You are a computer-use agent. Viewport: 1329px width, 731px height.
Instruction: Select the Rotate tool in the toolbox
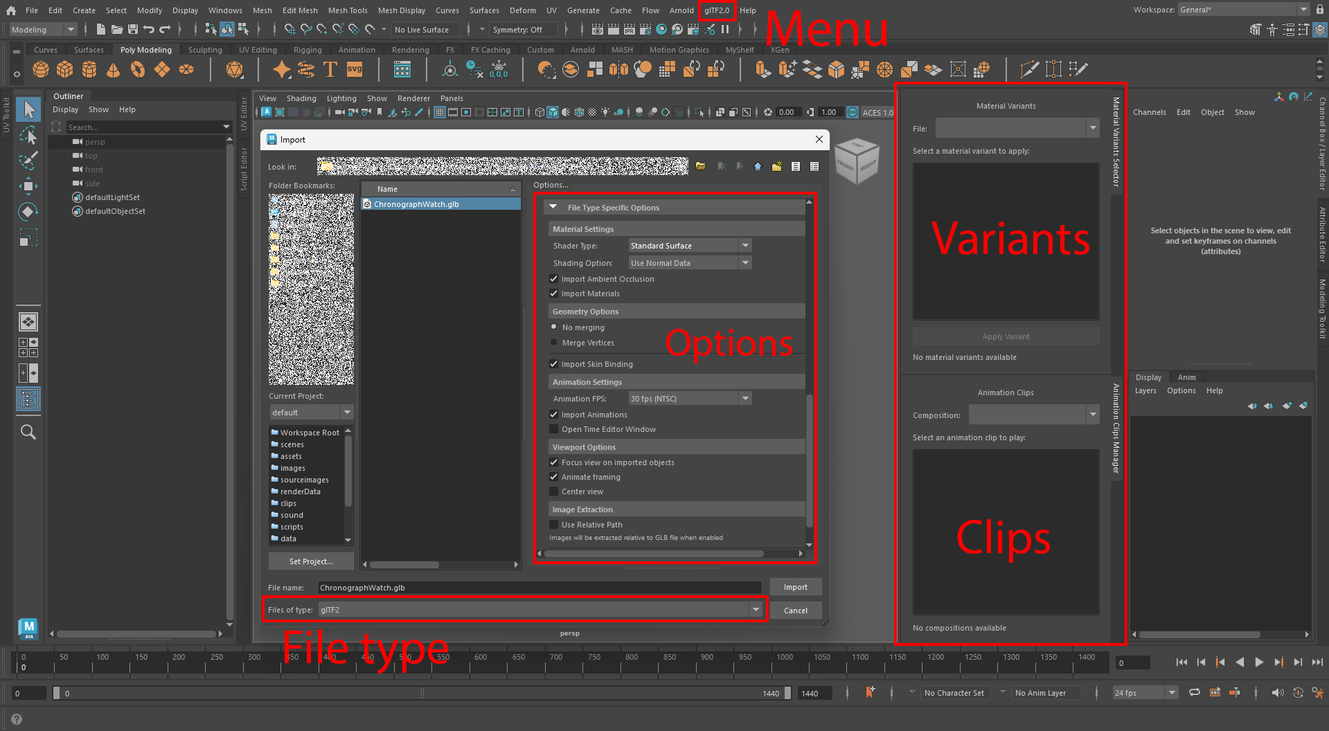pos(28,211)
